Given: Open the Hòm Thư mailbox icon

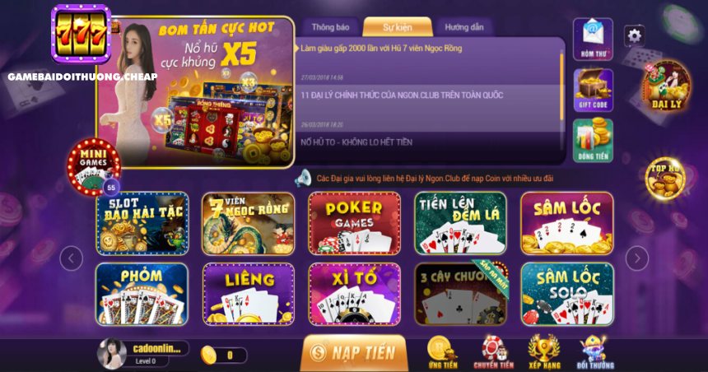Looking at the screenshot, I should point(593,40).
